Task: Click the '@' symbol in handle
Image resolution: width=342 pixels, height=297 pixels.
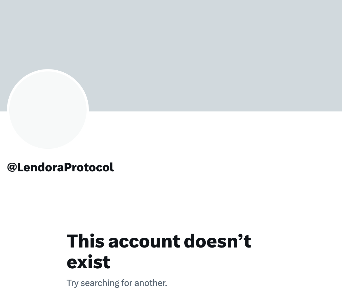Action: [12, 168]
